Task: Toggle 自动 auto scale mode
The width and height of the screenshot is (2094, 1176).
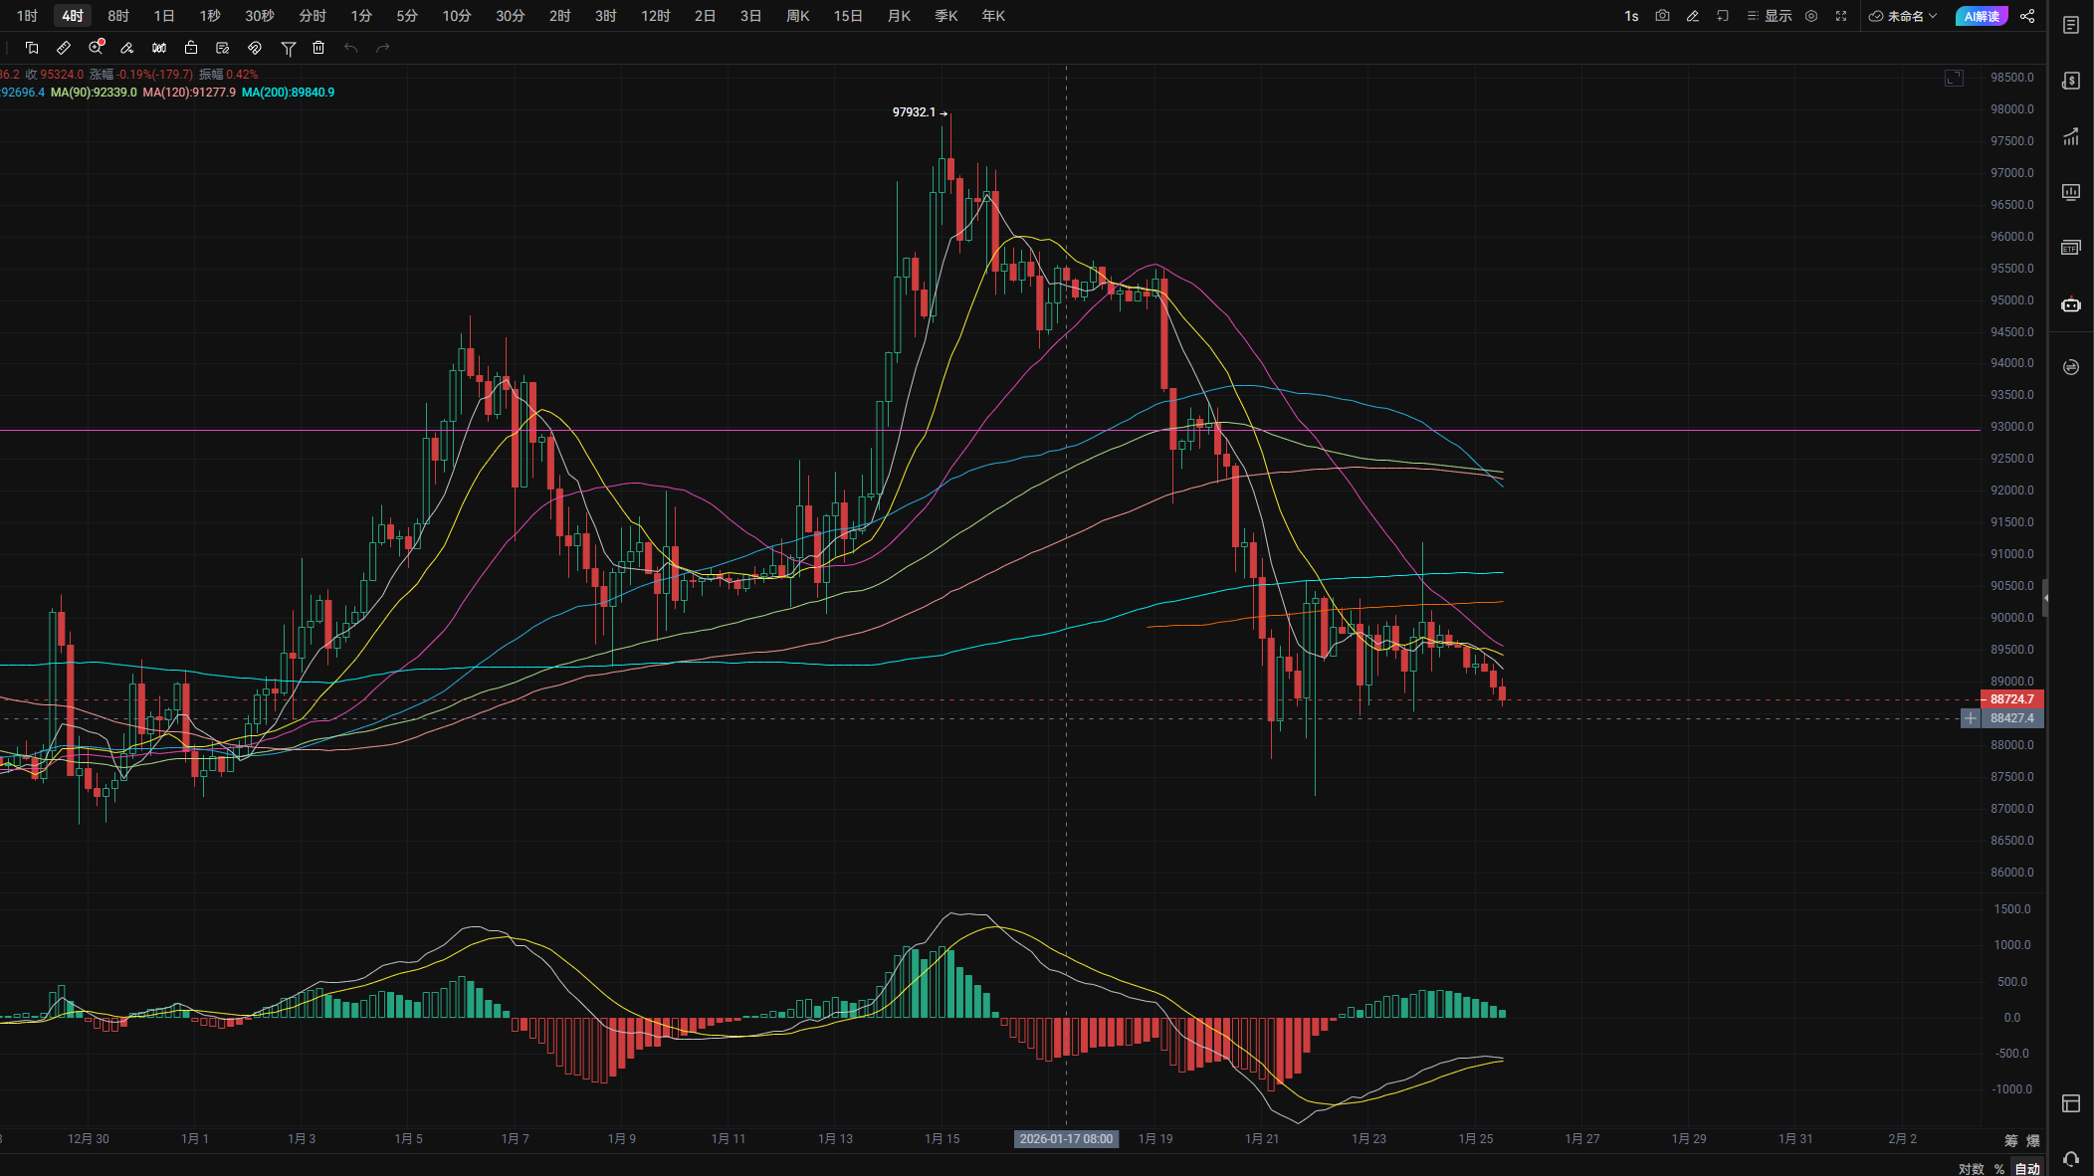Action: (2027, 1168)
